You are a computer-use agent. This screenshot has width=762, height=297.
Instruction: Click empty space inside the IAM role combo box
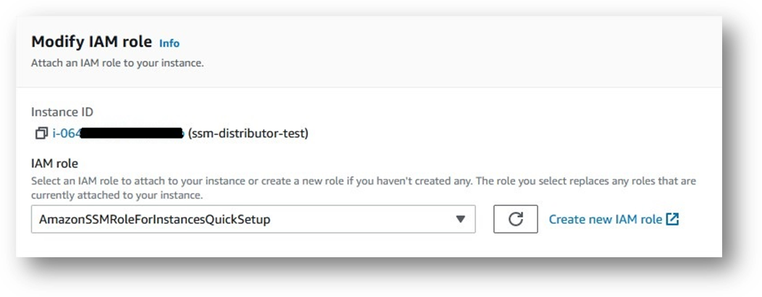362,220
